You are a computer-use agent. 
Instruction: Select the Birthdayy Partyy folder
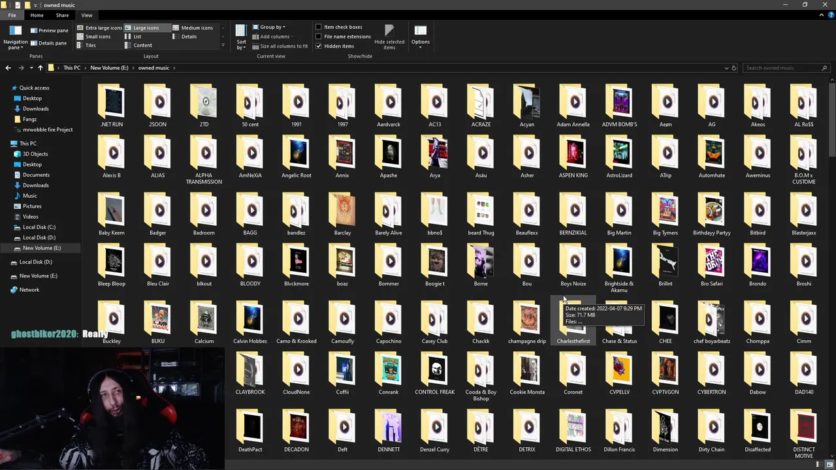tap(712, 215)
